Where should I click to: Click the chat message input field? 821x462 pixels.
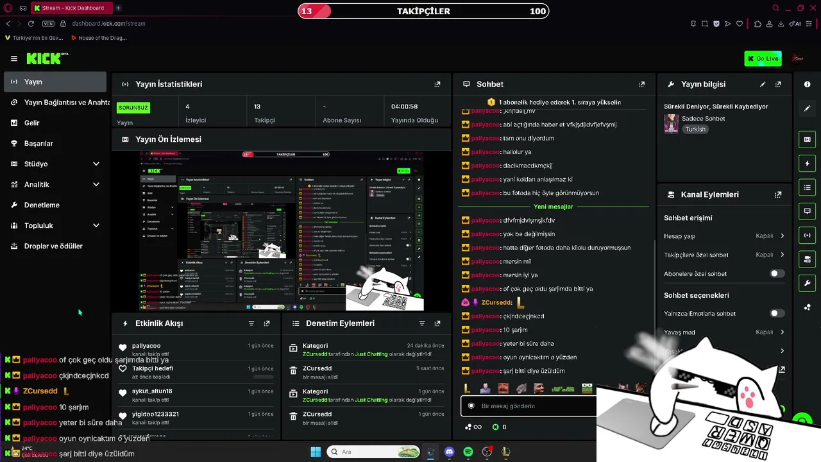pyautogui.click(x=528, y=406)
